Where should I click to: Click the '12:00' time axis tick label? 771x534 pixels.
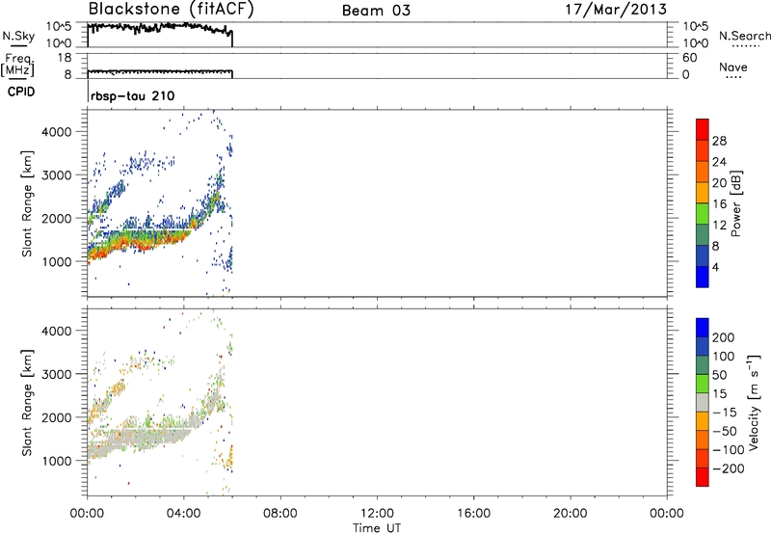point(377,514)
